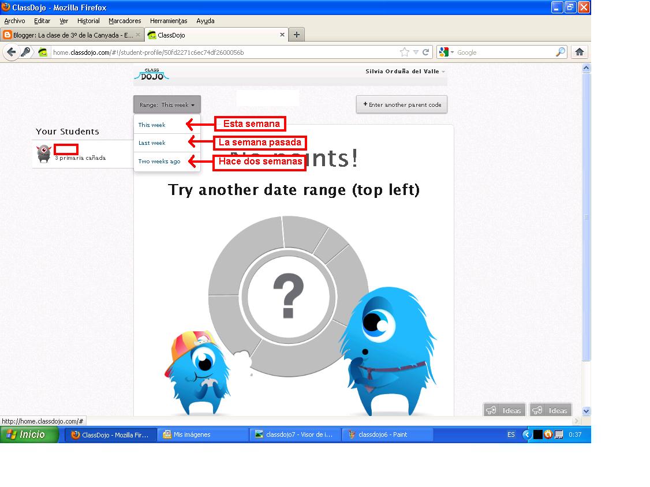650x487 pixels.
Task: Click the ClassDojo site icon in address bar
Action: pos(43,53)
